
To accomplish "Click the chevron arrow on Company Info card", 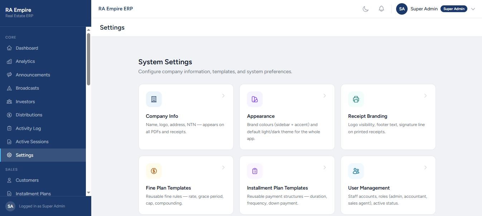I will (x=223, y=96).
